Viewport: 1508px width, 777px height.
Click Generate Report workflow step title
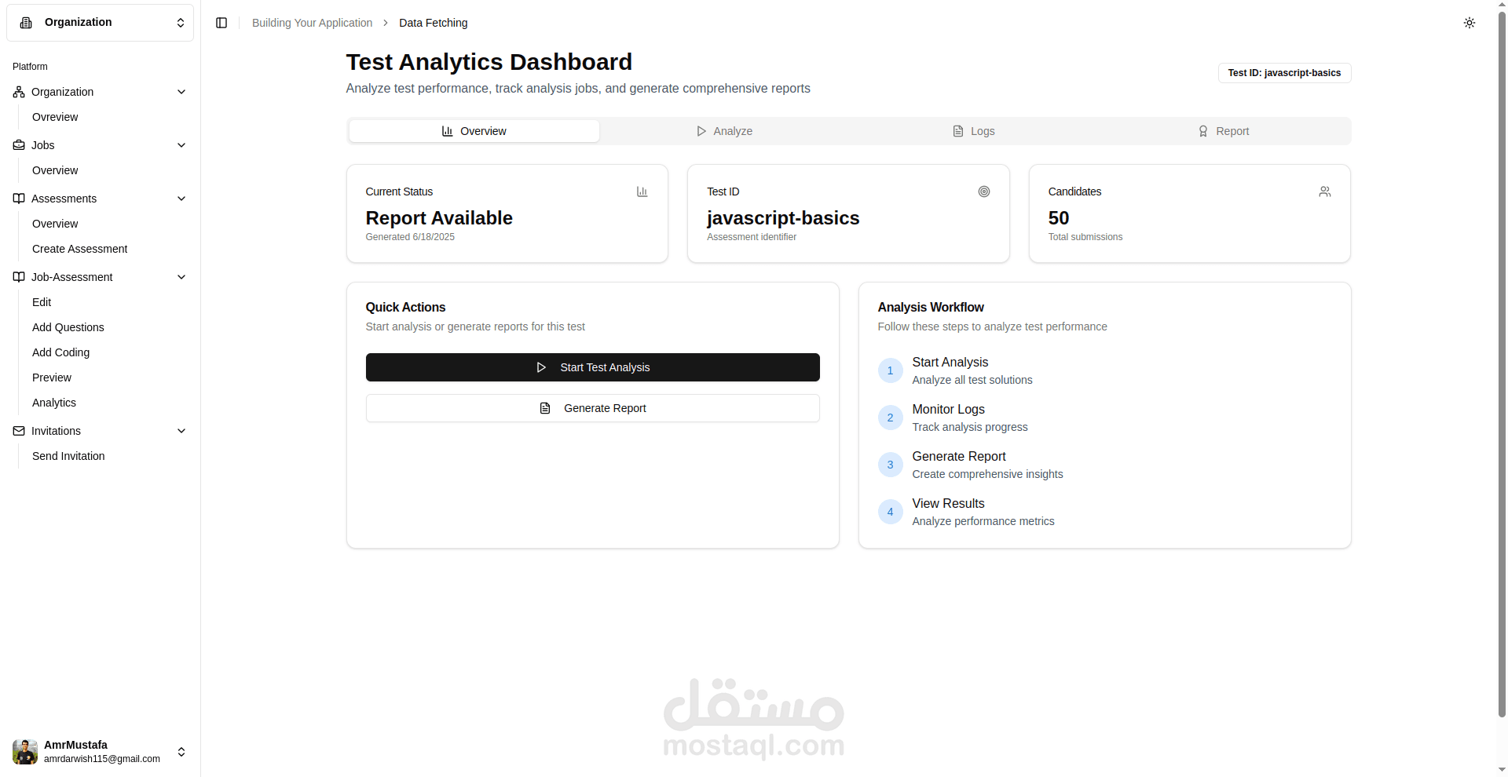click(x=958, y=456)
